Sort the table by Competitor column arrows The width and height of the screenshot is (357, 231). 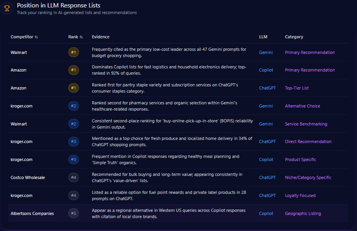[36, 37]
